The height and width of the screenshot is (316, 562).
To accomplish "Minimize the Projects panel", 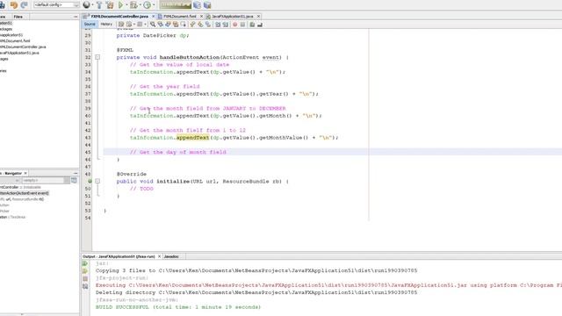I will 76,17.
